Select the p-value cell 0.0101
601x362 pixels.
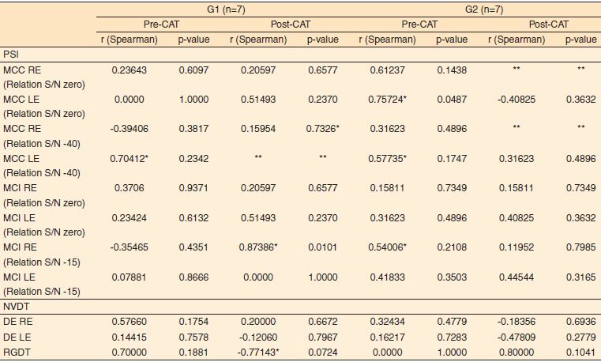click(321, 247)
